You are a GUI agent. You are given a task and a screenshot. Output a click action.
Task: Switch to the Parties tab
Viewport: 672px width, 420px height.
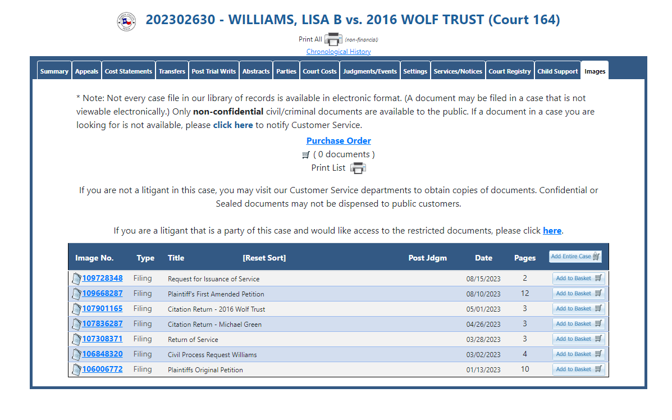point(286,71)
